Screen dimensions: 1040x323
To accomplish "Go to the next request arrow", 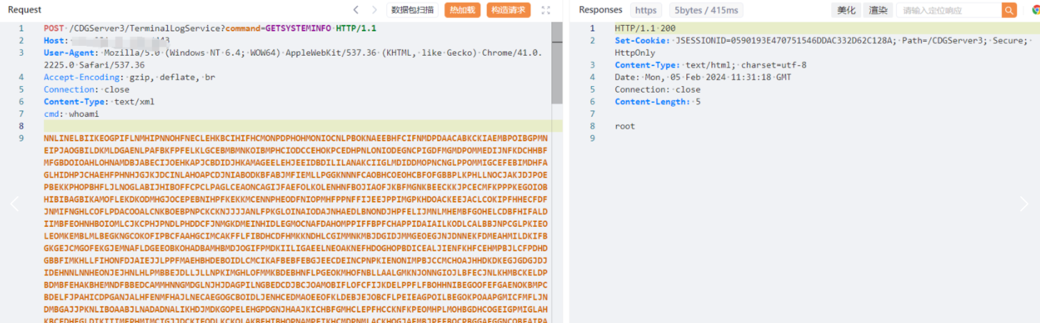I will point(375,10).
